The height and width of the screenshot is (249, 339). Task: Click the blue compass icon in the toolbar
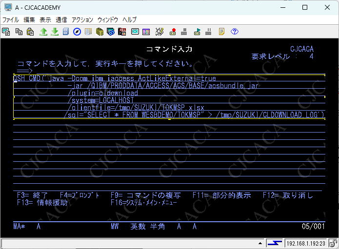click(x=77, y=32)
